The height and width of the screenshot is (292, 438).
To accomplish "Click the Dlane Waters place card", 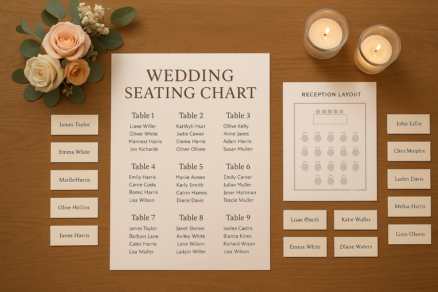I will [356, 246].
